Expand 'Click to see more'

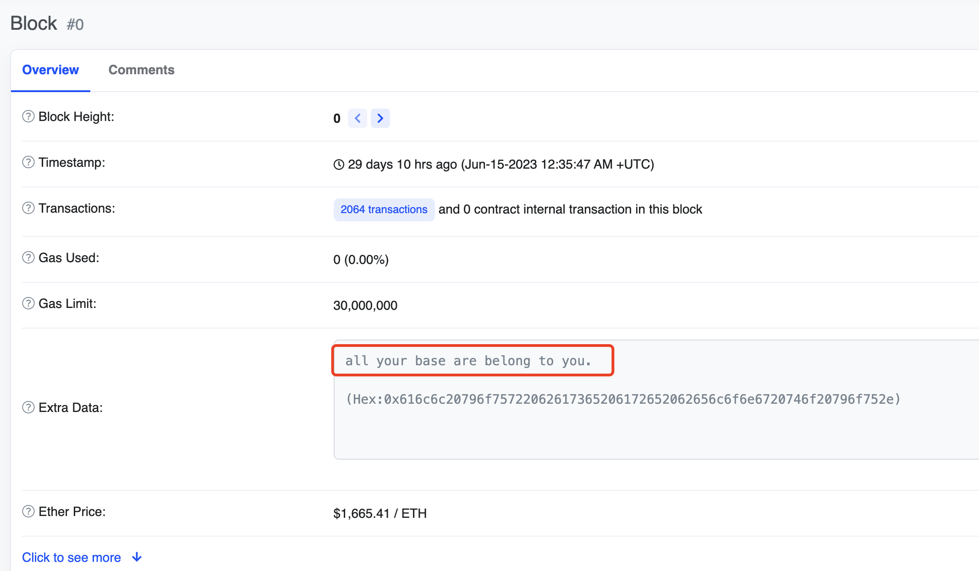coord(71,557)
